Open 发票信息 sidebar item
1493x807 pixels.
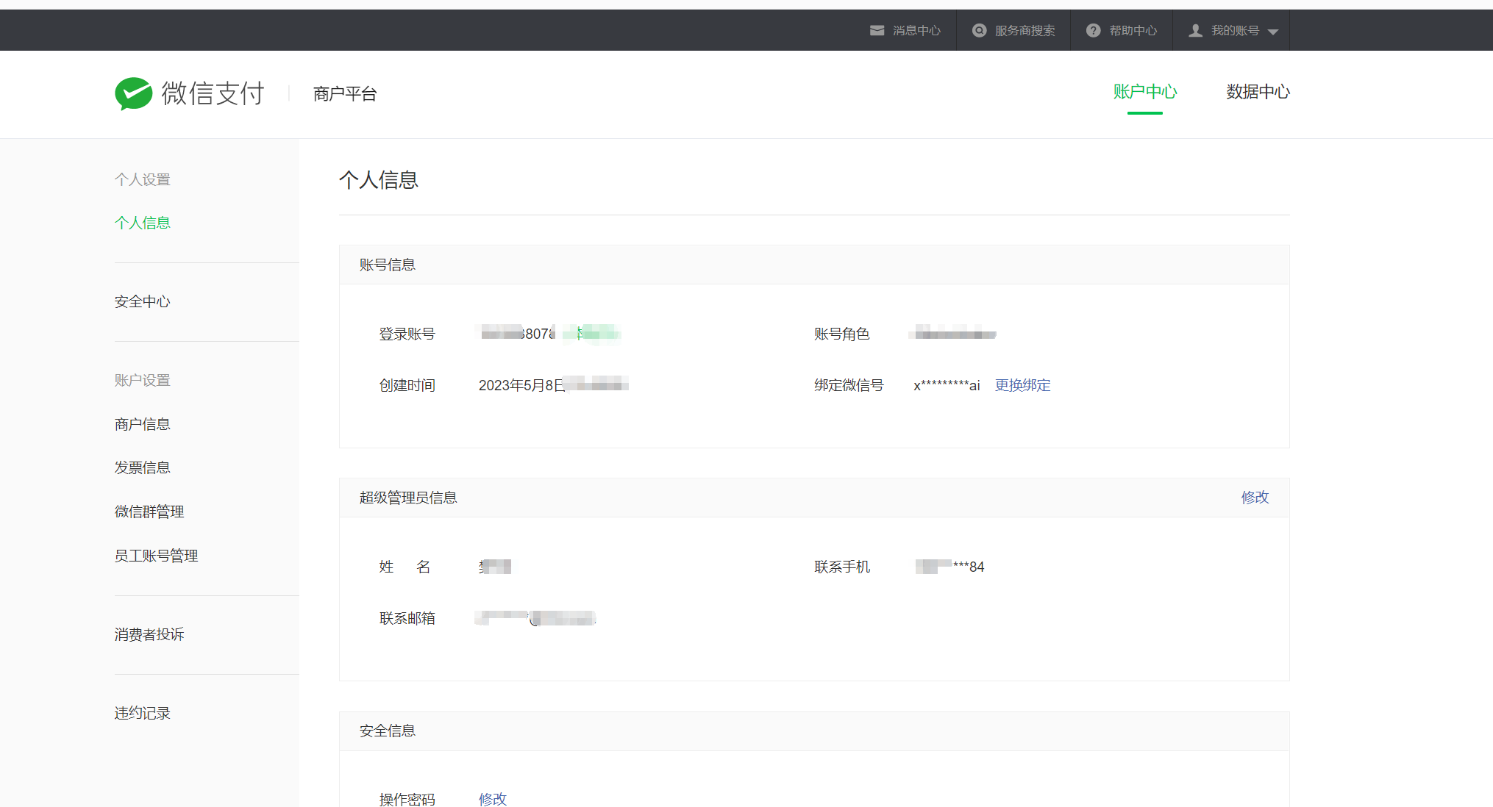pos(142,467)
